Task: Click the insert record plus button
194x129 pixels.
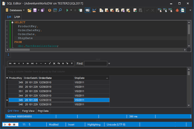Action: pos(37,64)
